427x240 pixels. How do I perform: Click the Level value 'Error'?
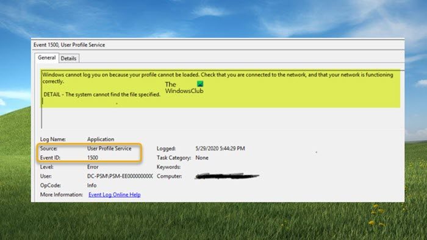[x=93, y=167]
